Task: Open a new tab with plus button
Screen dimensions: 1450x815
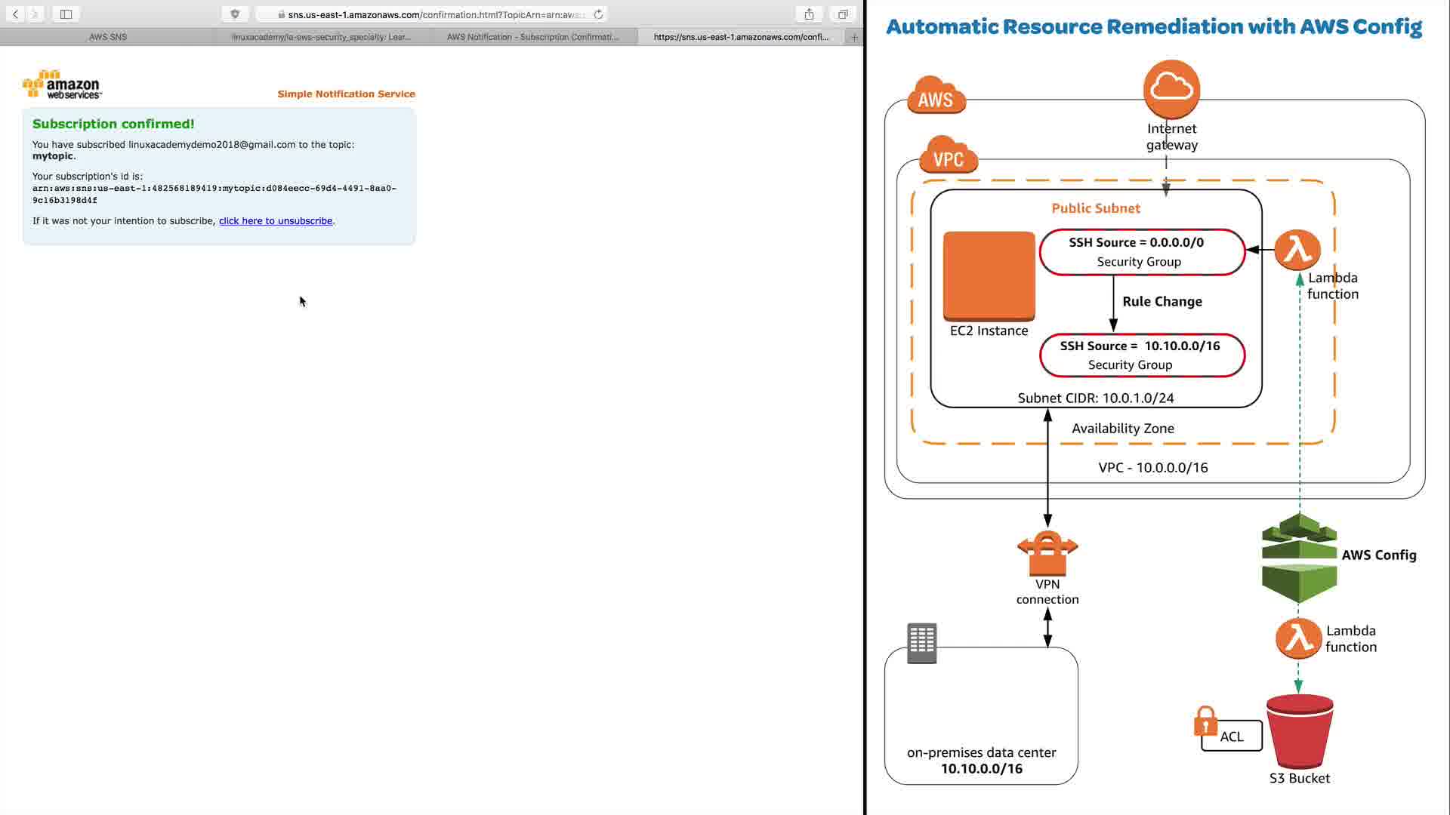Action: pyautogui.click(x=854, y=37)
